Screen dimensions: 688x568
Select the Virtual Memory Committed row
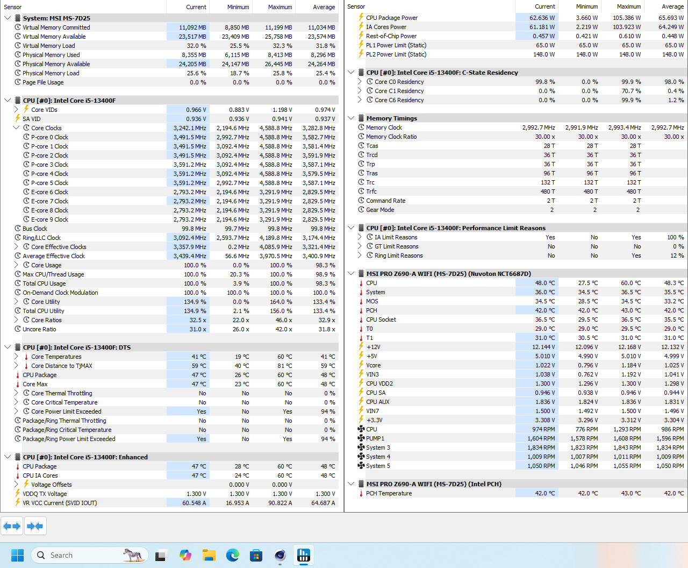169,27
